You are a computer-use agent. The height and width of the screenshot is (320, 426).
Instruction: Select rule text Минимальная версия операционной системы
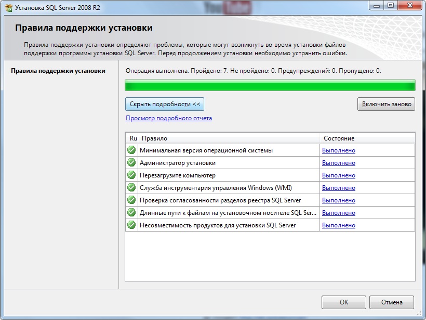pyautogui.click(x=206, y=150)
